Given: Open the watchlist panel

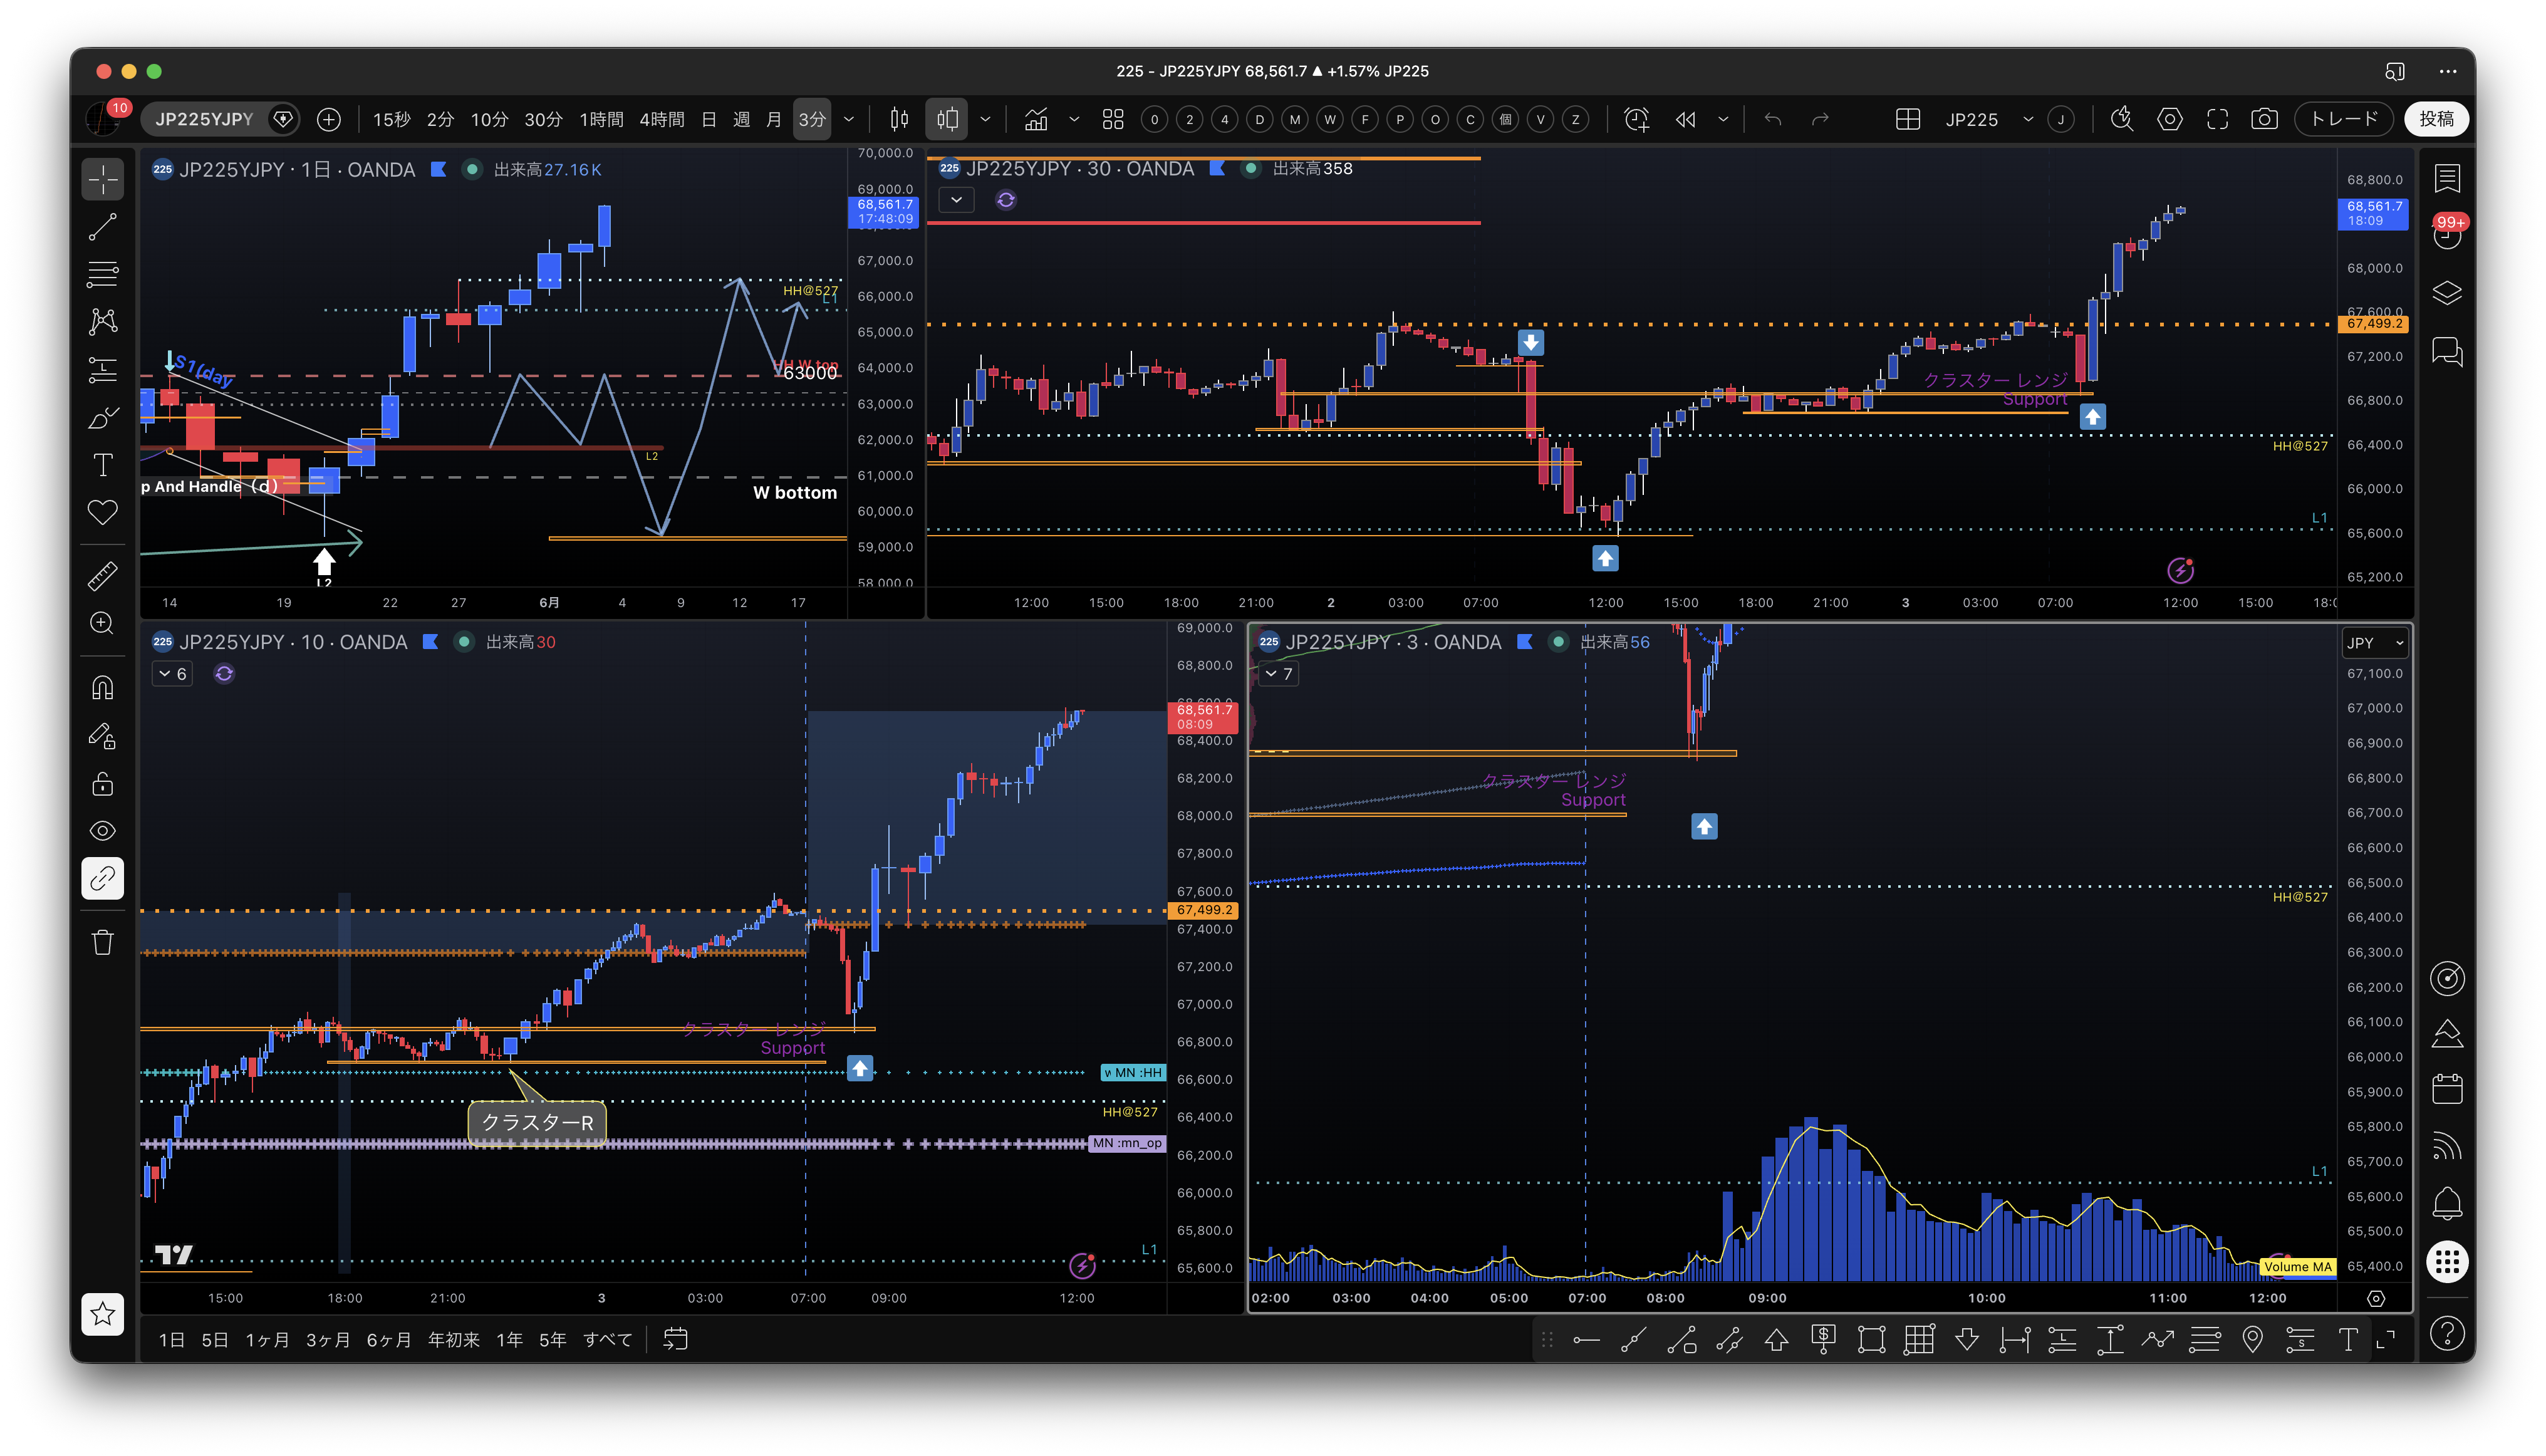Looking at the screenshot, I should click(2447, 178).
